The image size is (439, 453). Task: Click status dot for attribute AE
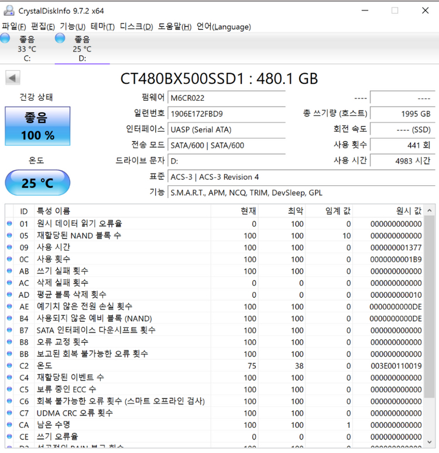(x=9, y=306)
